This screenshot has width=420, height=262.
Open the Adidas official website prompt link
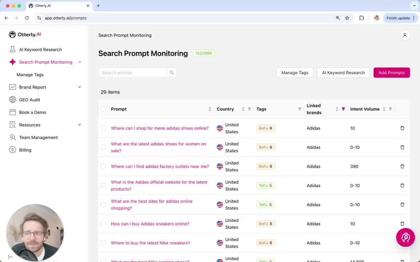point(159,185)
